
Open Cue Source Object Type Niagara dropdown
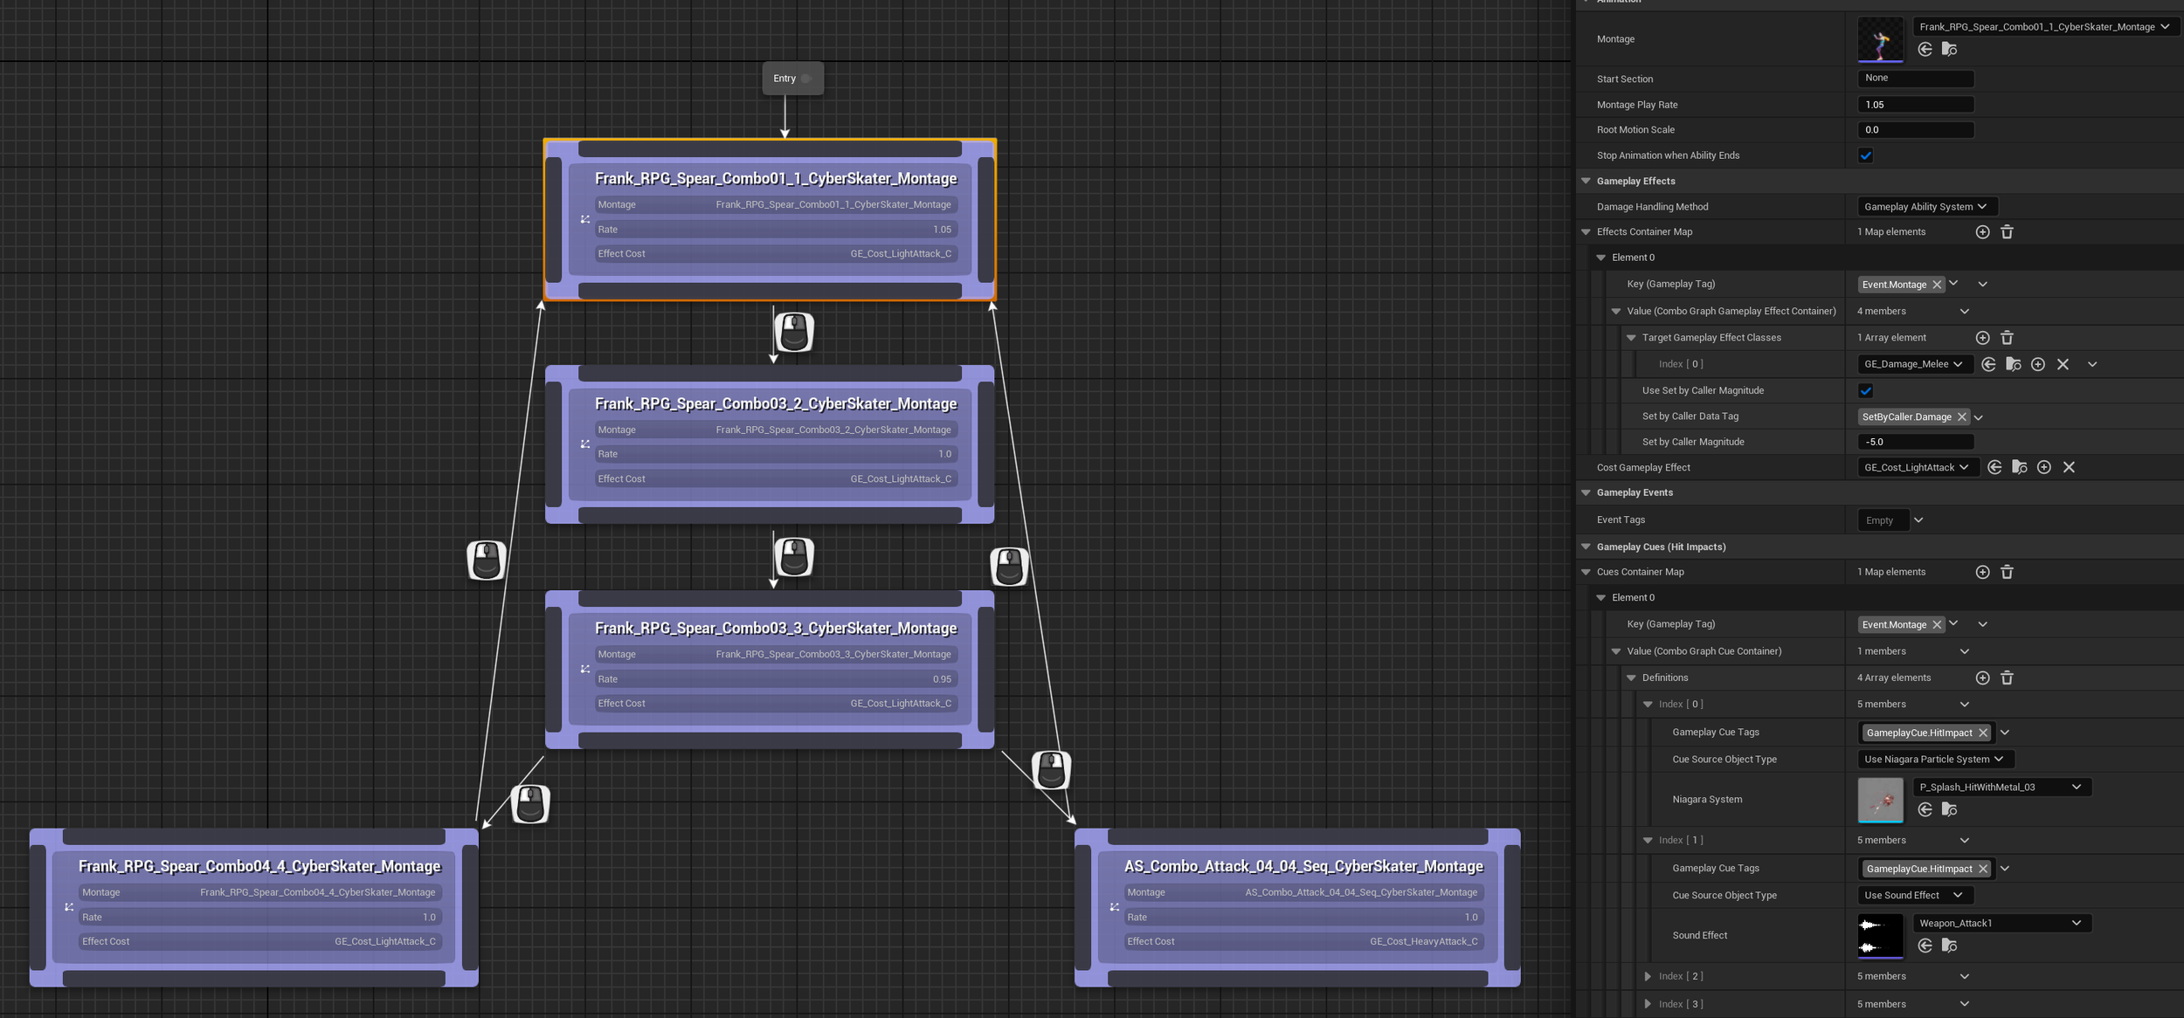[x=1934, y=760]
